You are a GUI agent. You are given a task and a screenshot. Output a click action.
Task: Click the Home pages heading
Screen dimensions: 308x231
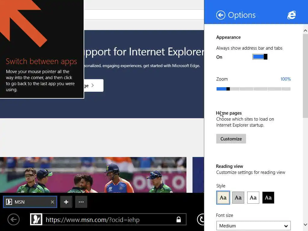coord(229,113)
